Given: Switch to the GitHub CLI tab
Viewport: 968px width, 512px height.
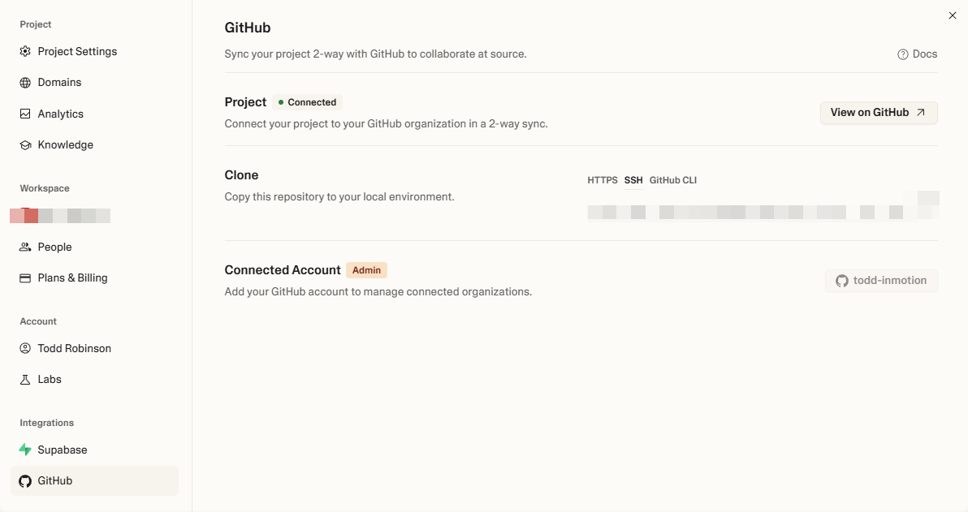Looking at the screenshot, I should pyautogui.click(x=672, y=180).
